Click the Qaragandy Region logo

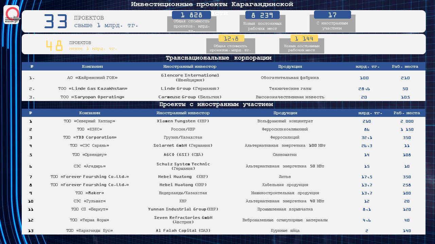[12, 15]
